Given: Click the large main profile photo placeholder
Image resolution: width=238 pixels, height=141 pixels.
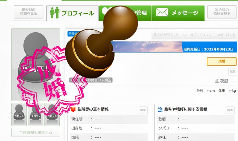Looking at the screenshot, I should [35, 65].
